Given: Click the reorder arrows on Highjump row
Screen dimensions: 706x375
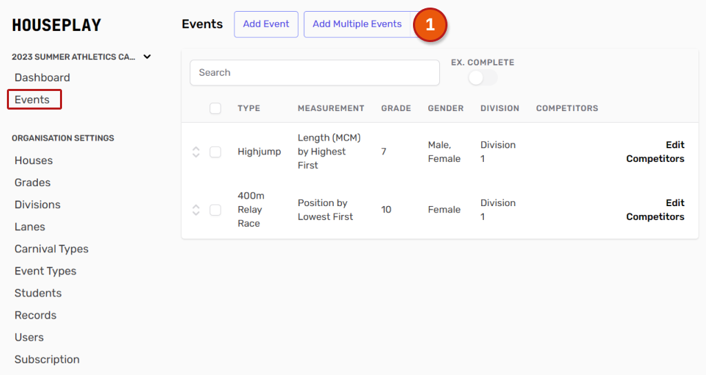Looking at the screenshot, I should [x=196, y=152].
